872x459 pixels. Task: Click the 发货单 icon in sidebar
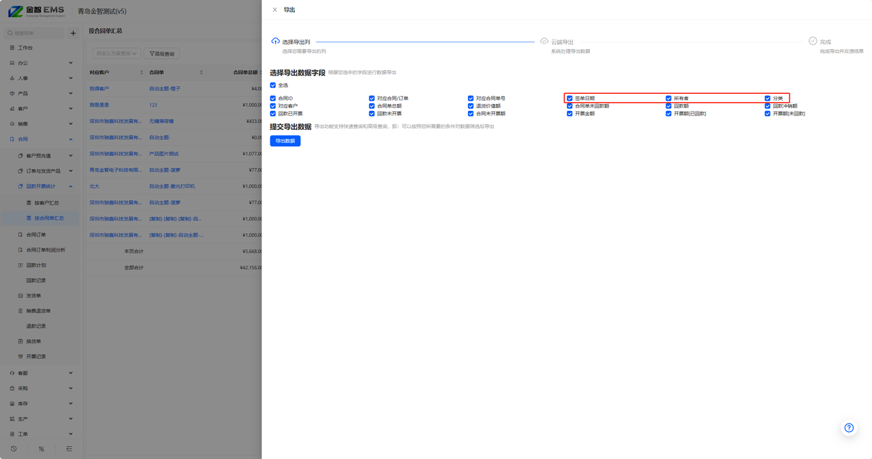tap(20, 296)
